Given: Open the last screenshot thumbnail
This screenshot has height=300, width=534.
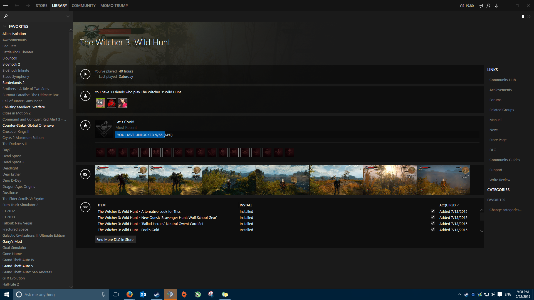Looking at the screenshot, I should [x=444, y=180].
